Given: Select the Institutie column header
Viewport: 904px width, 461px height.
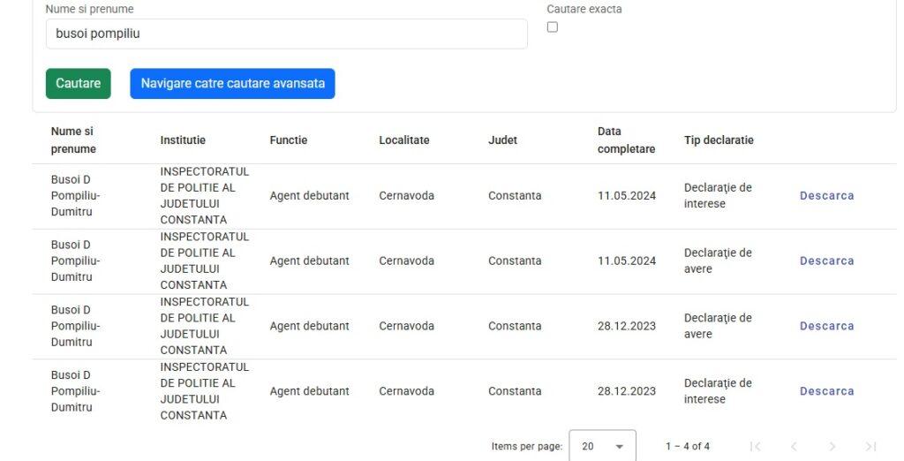Looking at the screenshot, I should point(183,140).
